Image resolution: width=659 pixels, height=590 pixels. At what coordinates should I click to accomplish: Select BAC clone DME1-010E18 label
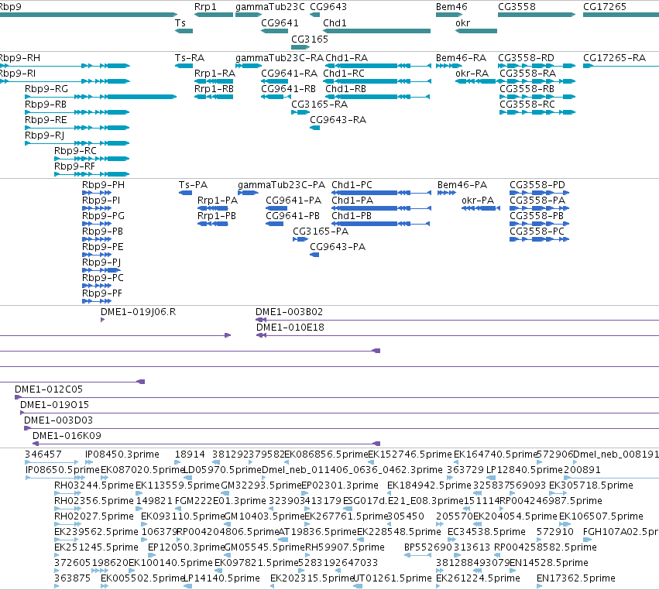coord(290,328)
